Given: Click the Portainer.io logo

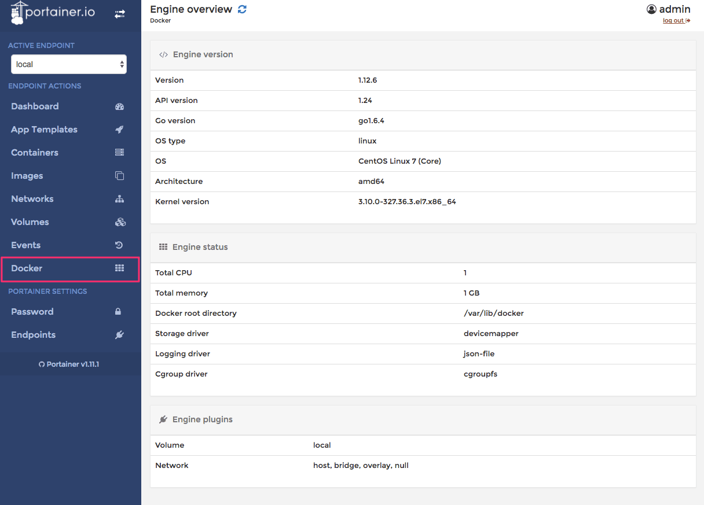Looking at the screenshot, I should coord(53,13).
